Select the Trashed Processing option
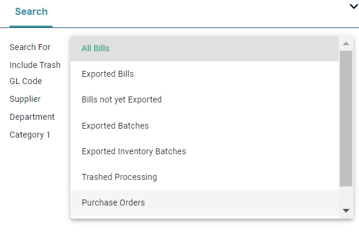359x246 pixels. [119, 177]
